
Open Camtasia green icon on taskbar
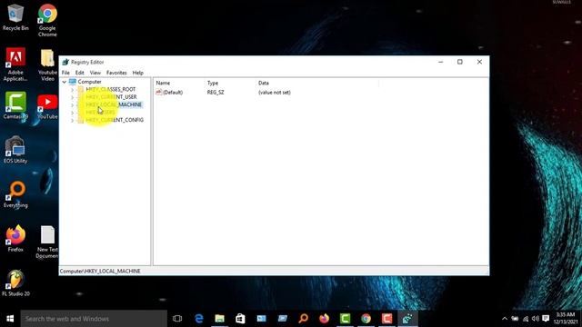[345, 319]
